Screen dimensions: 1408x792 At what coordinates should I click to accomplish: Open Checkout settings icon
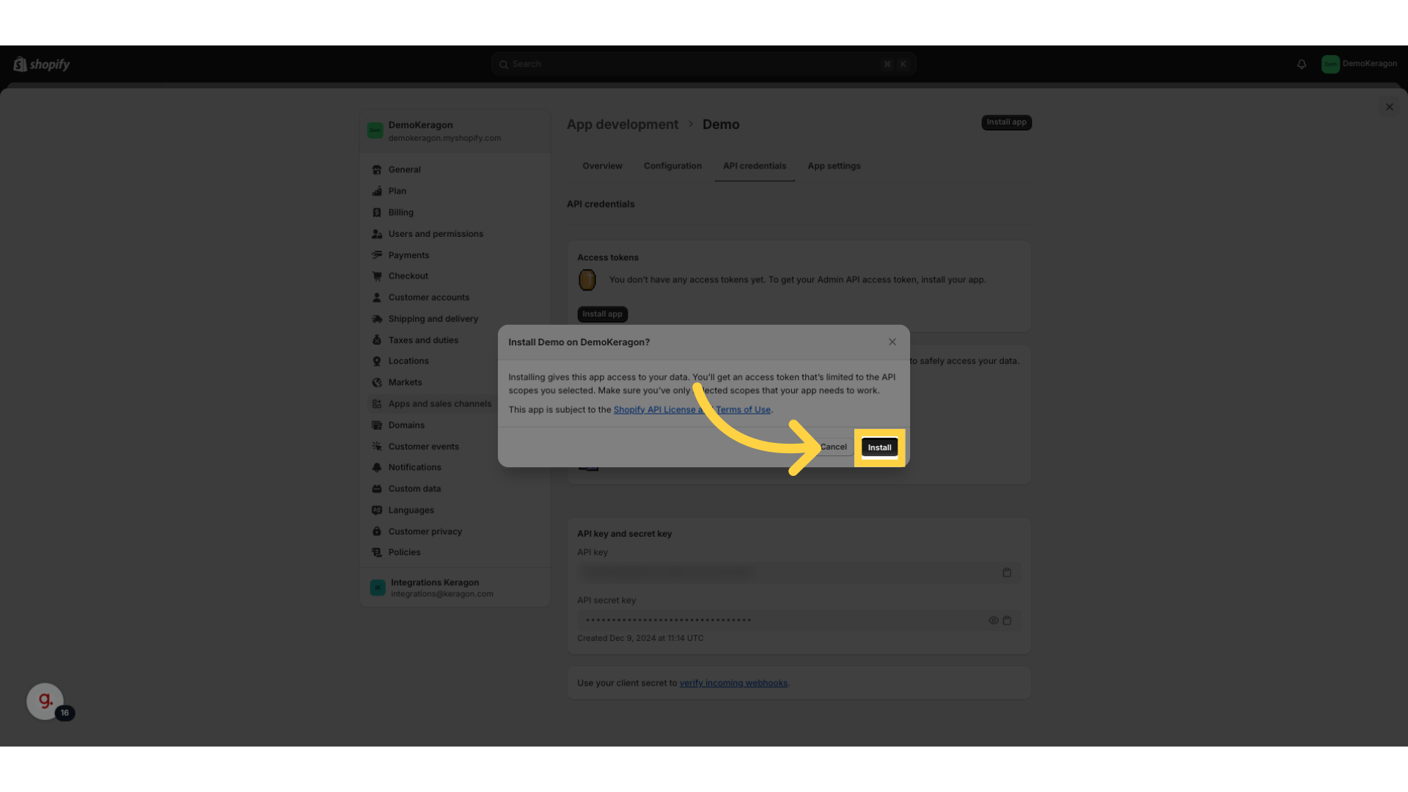coord(377,276)
